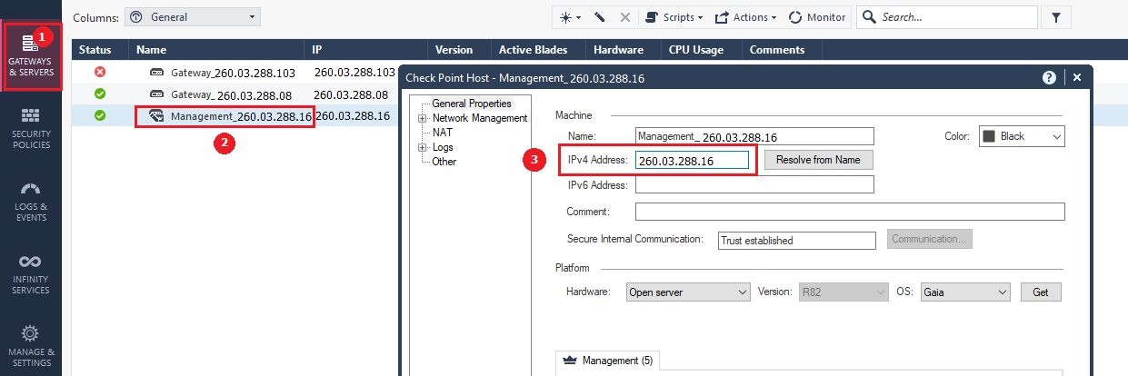Sort by the CPU Usage column header
1128x376 pixels.
coord(701,50)
